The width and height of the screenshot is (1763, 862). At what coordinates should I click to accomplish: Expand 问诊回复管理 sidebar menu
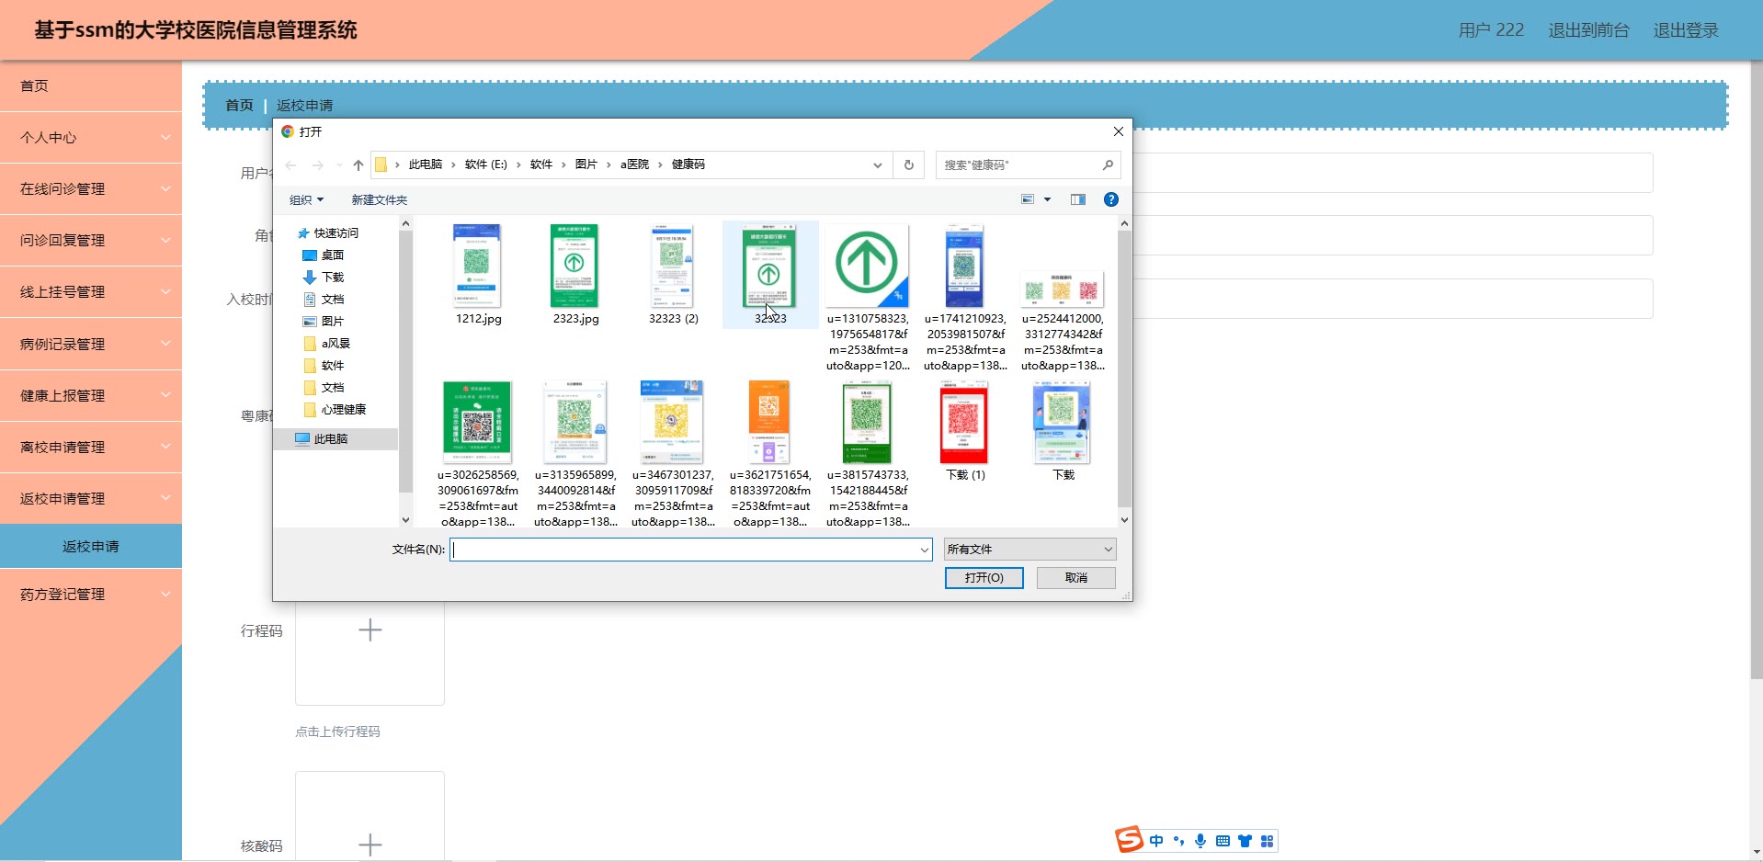click(x=91, y=240)
